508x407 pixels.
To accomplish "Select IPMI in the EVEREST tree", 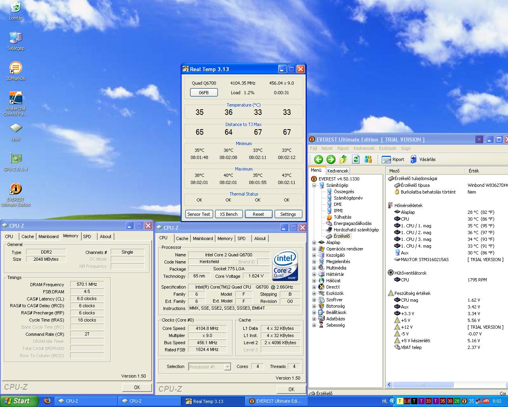I will click(335, 211).
